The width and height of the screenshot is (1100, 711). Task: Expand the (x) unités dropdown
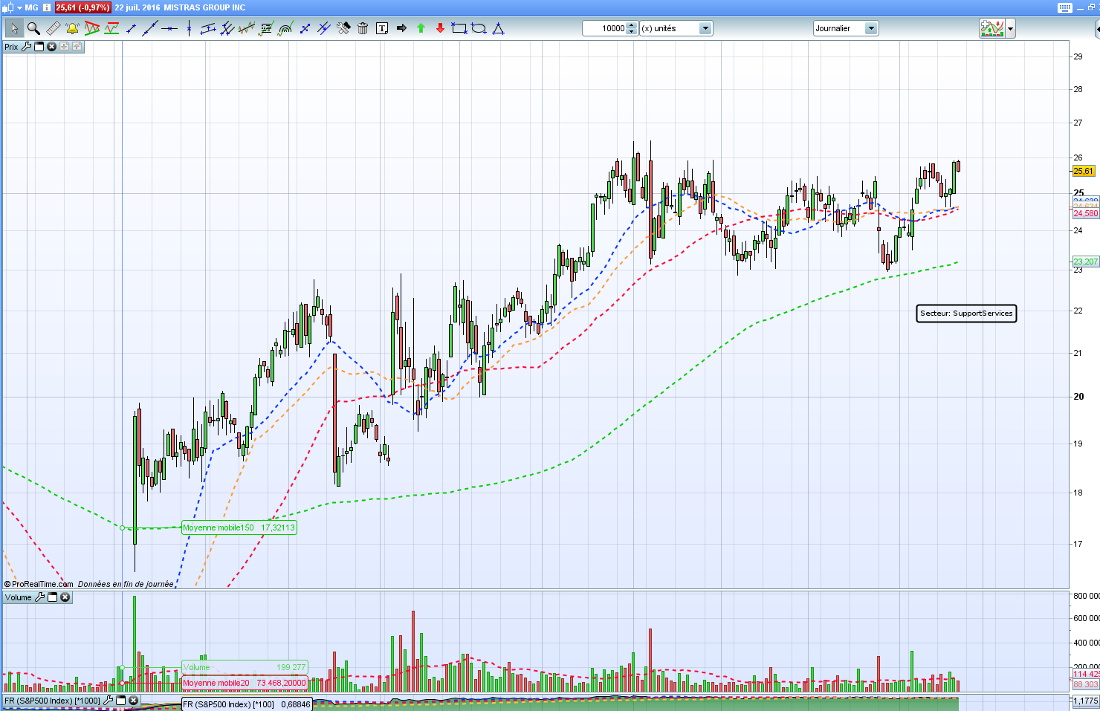705,28
